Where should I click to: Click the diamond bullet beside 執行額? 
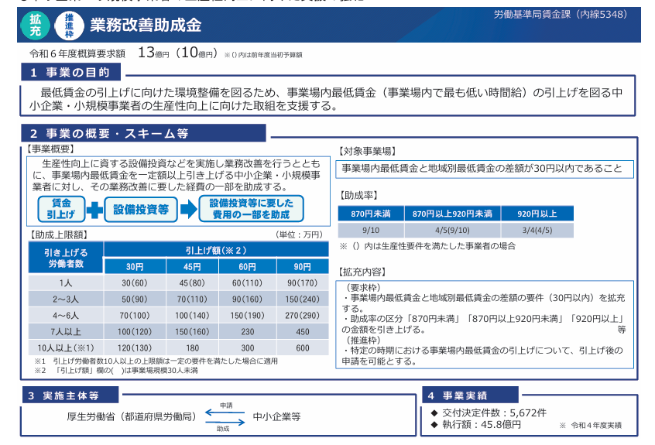pos(434,424)
